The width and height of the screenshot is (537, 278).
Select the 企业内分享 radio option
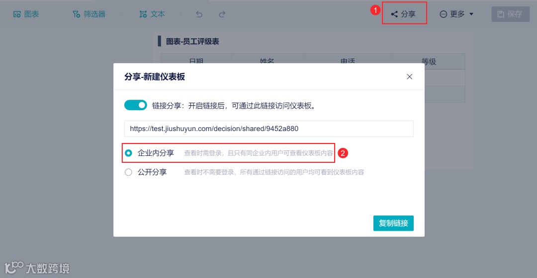[x=128, y=153]
